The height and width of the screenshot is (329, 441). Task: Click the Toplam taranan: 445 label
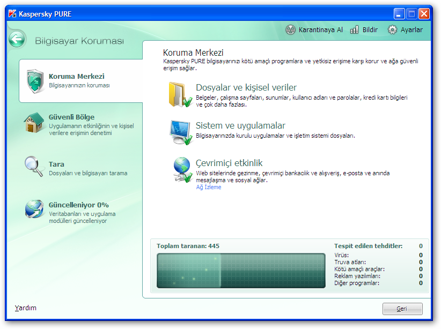pos(188,246)
